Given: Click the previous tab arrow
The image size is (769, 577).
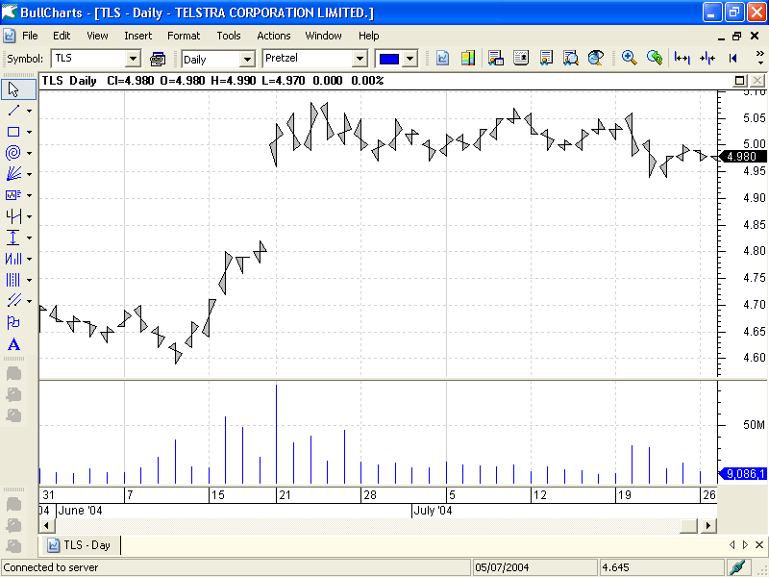Looking at the screenshot, I should click(x=732, y=544).
